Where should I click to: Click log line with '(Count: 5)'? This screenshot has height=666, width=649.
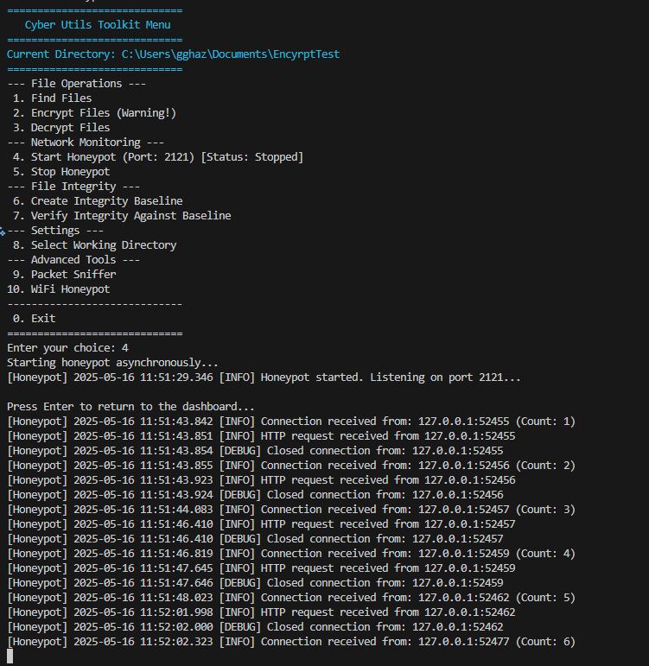point(291,598)
